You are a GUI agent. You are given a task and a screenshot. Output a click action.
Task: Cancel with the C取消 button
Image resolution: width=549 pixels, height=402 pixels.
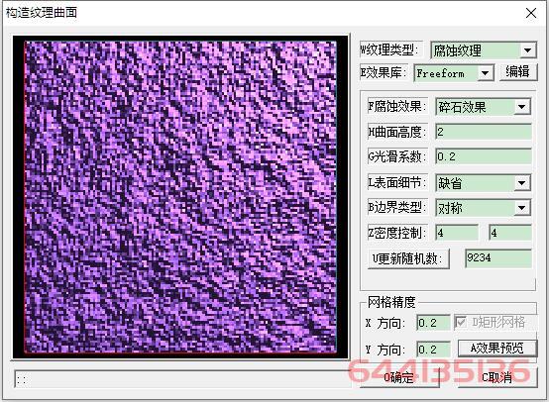click(x=497, y=378)
